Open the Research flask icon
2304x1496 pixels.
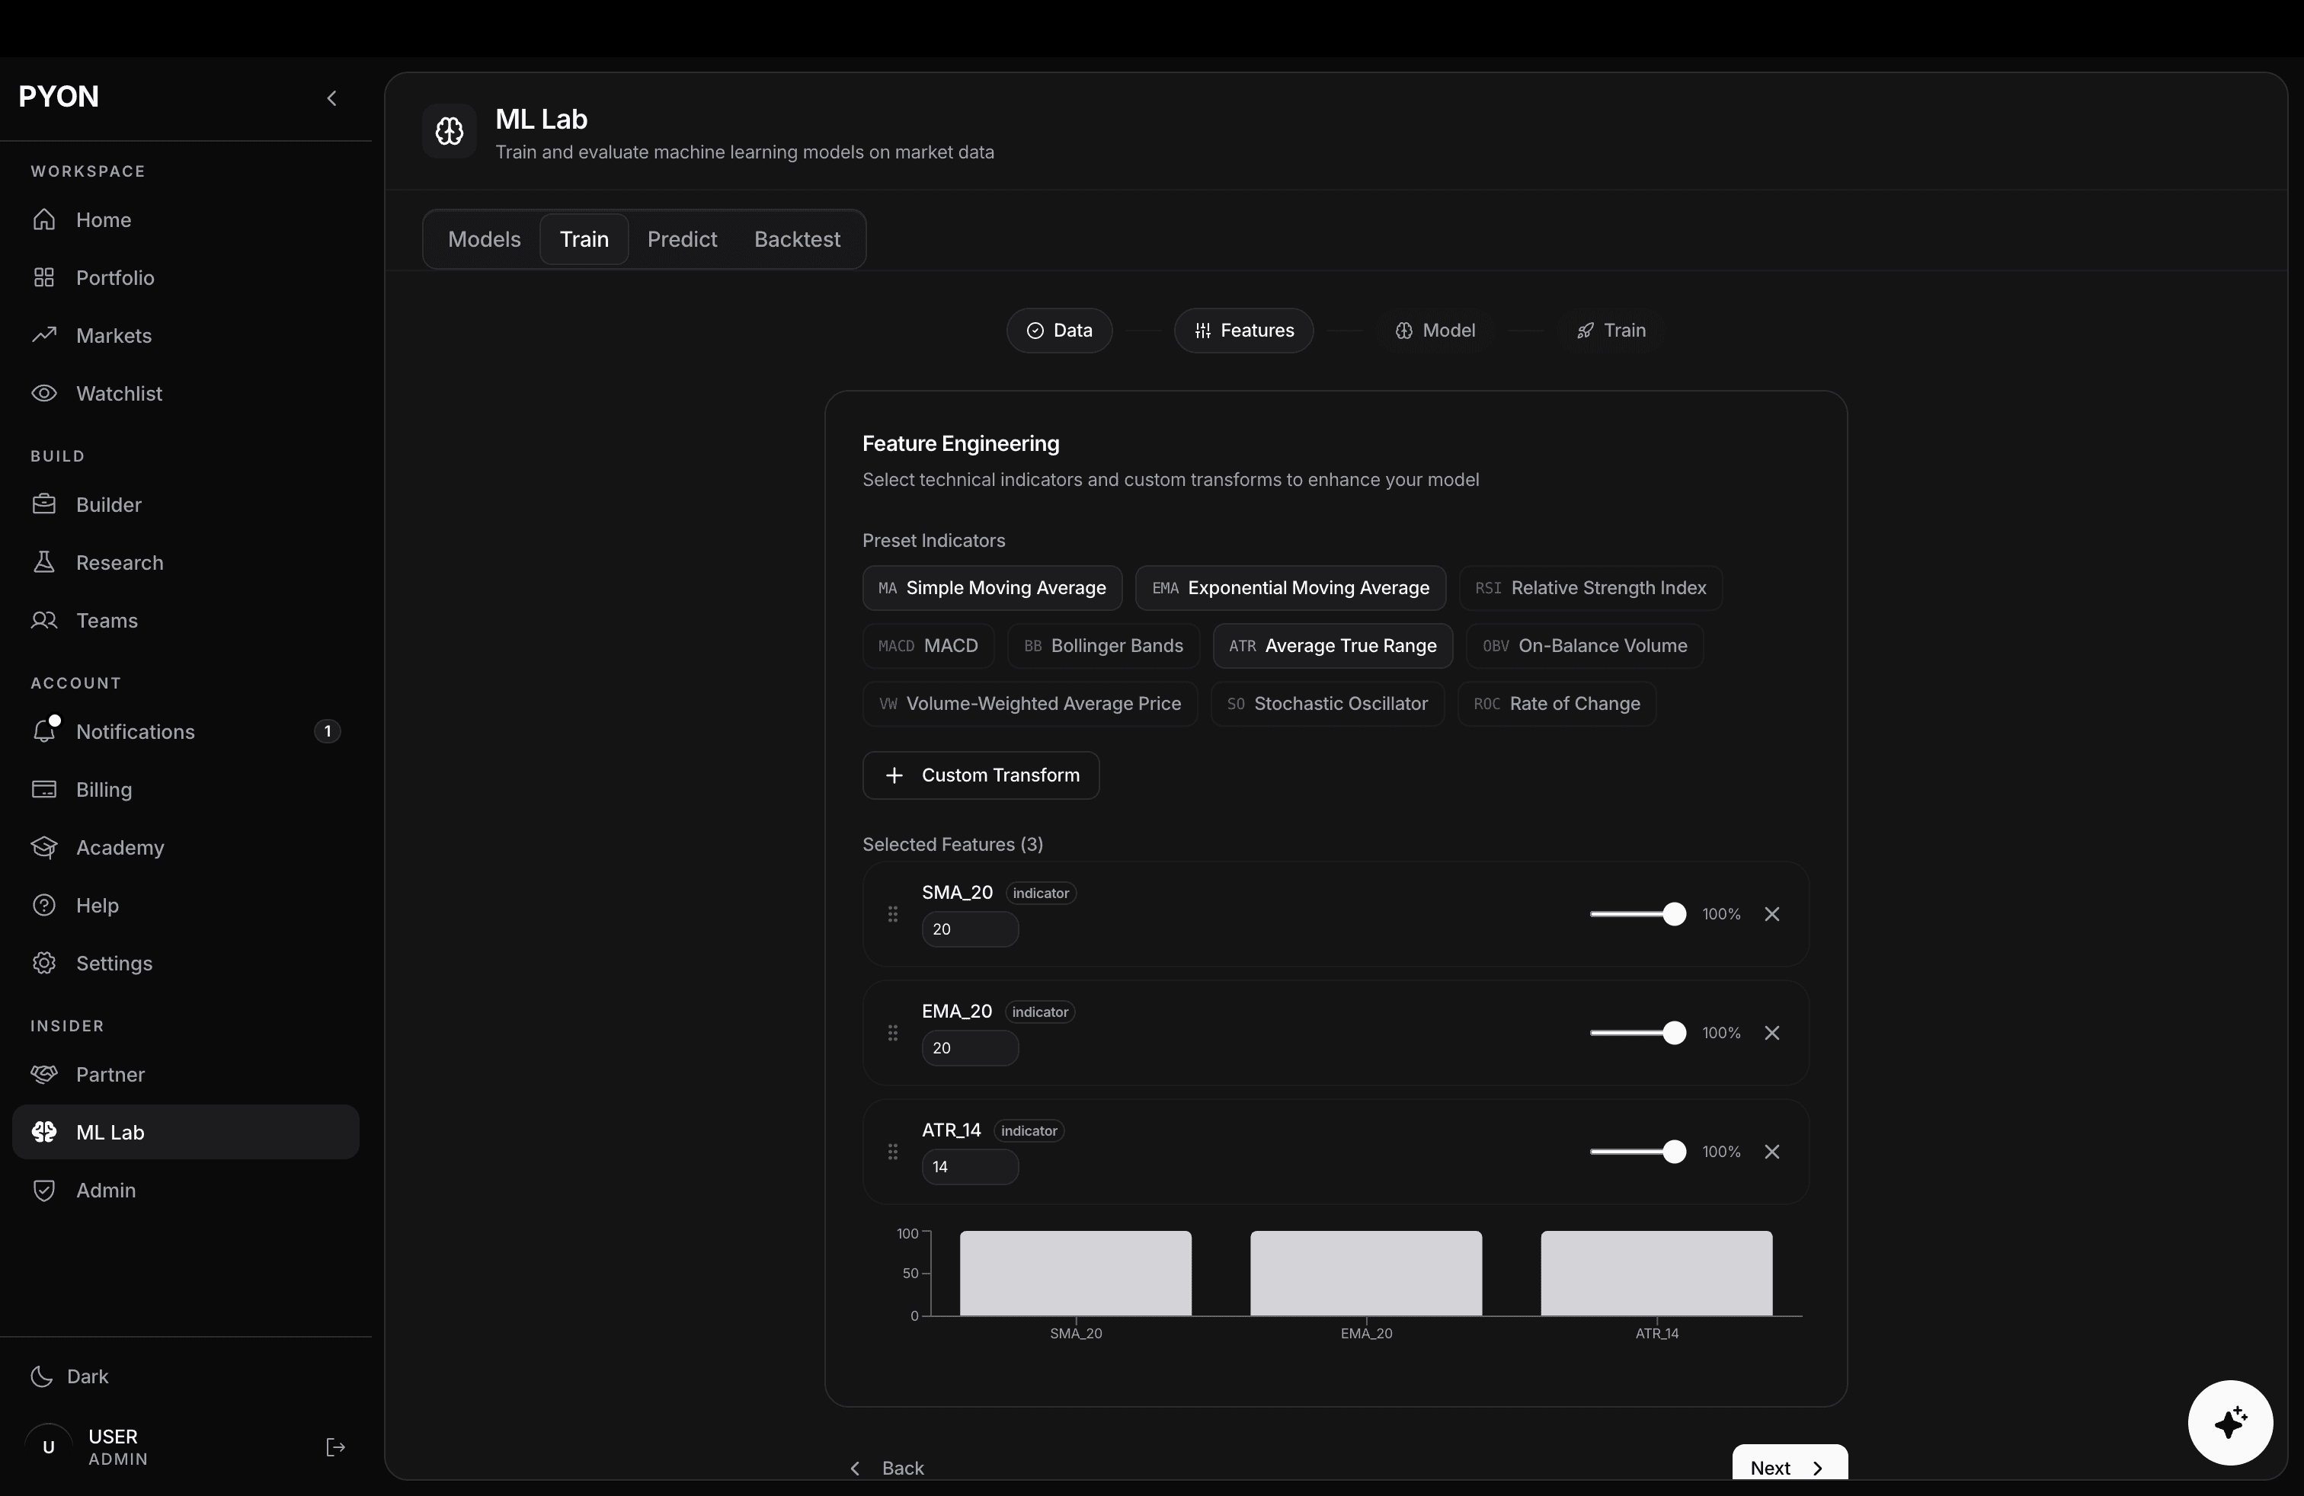point(43,562)
